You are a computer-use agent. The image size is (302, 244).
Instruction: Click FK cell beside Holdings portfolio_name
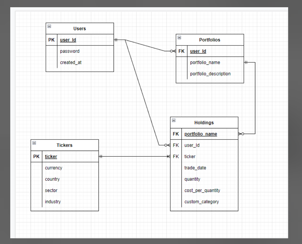(176, 134)
